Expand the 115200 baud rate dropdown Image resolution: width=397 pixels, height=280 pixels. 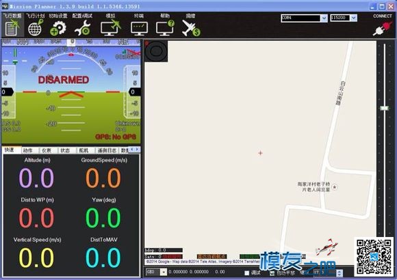(354, 18)
